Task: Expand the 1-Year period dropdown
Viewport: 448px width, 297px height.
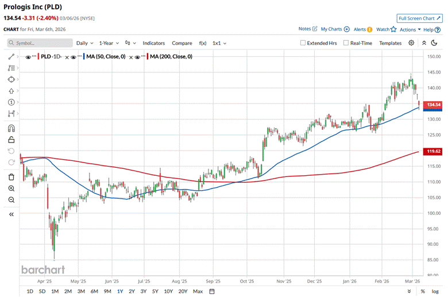Action: tap(109, 43)
